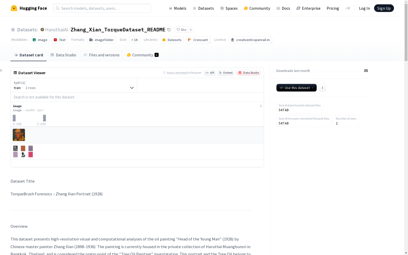
Task: Open the portrait painting thumbnail row
Action: [137, 135]
